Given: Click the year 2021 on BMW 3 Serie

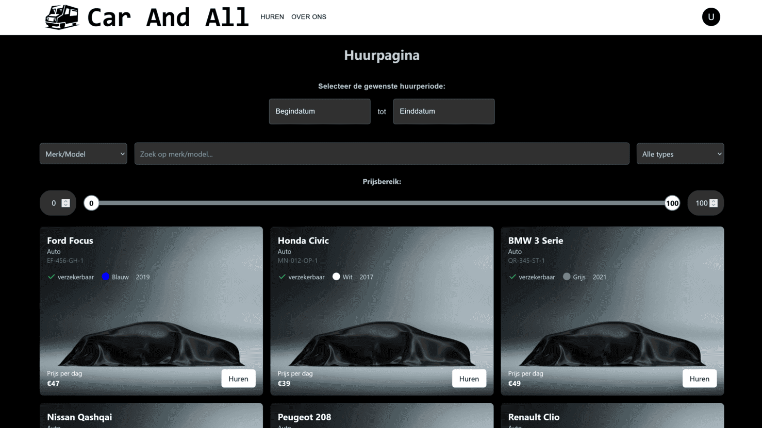Looking at the screenshot, I should 600,277.
